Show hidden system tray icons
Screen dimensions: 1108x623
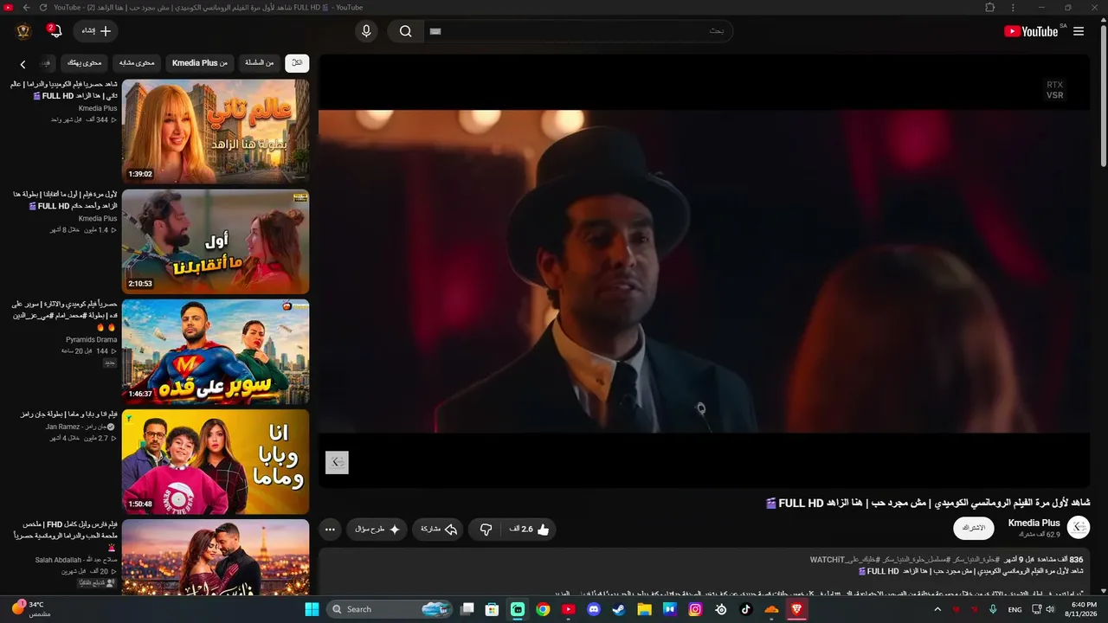tap(937, 609)
